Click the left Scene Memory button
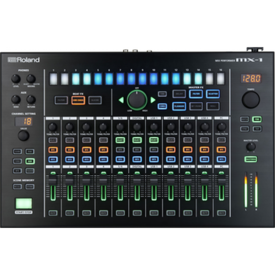 (x=17, y=186)
